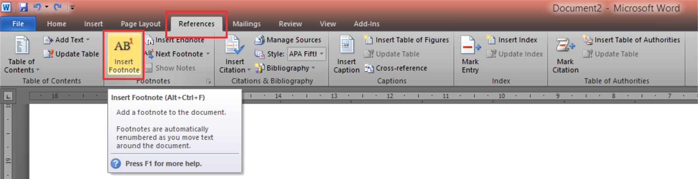Image resolution: width=698 pixels, height=179 pixels.
Task: Click the Word application icon
Action: (6, 7)
